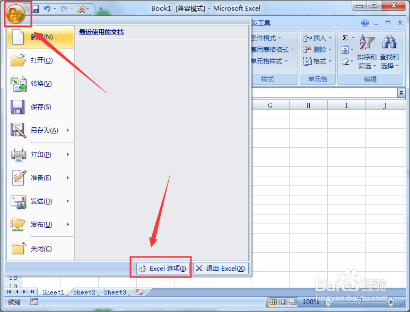The height and width of the screenshot is (312, 410).
Task: Expand the 发送 submenu arrow
Action: (68, 201)
